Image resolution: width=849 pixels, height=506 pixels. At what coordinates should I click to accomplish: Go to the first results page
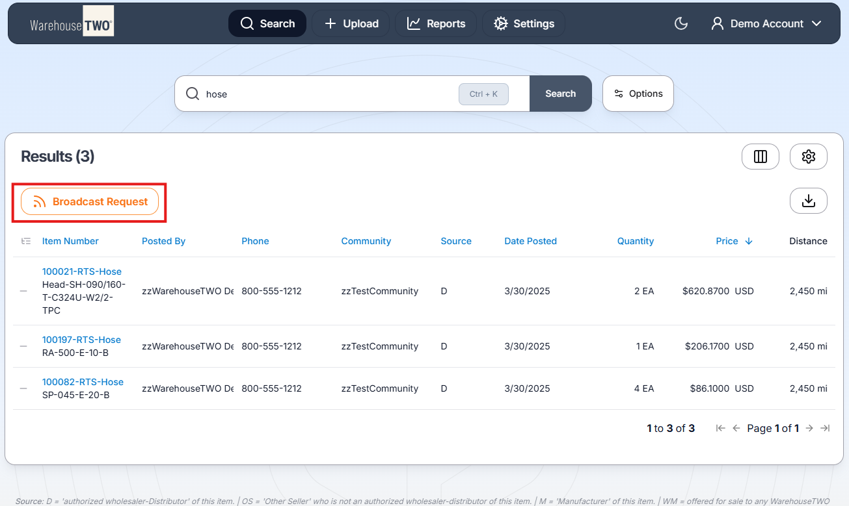[x=720, y=428]
